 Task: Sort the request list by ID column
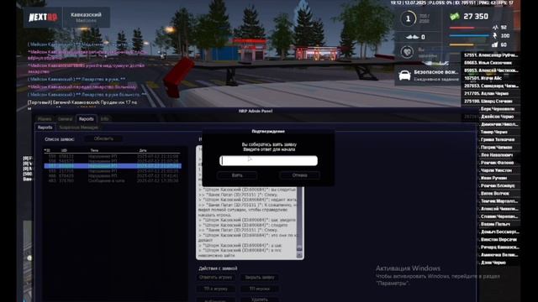tap(47, 150)
